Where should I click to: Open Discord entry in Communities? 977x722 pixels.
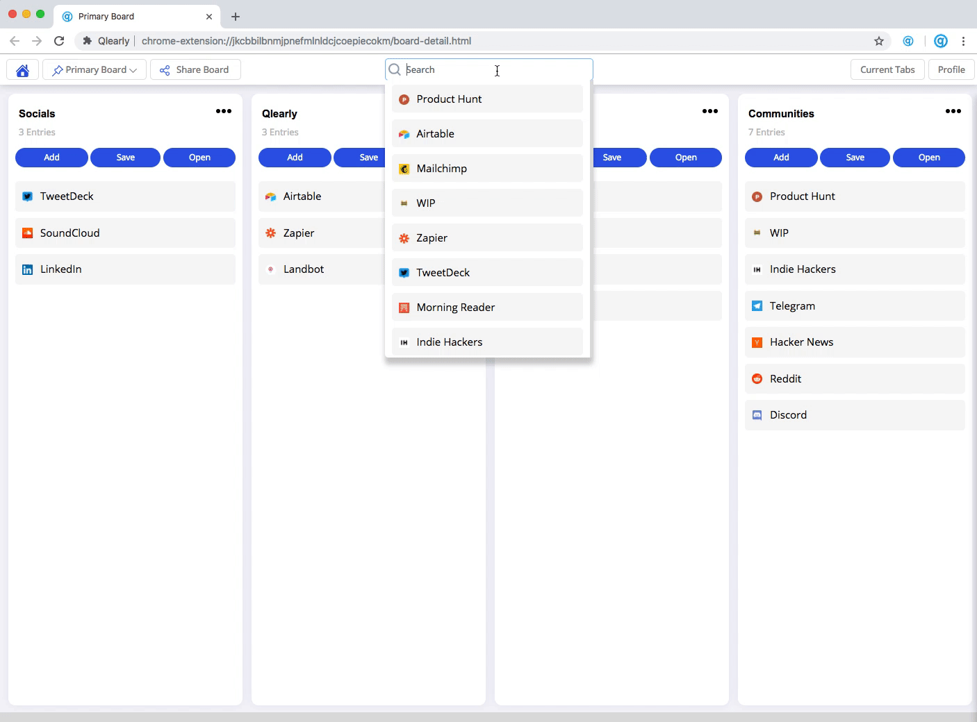[x=855, y=415]
